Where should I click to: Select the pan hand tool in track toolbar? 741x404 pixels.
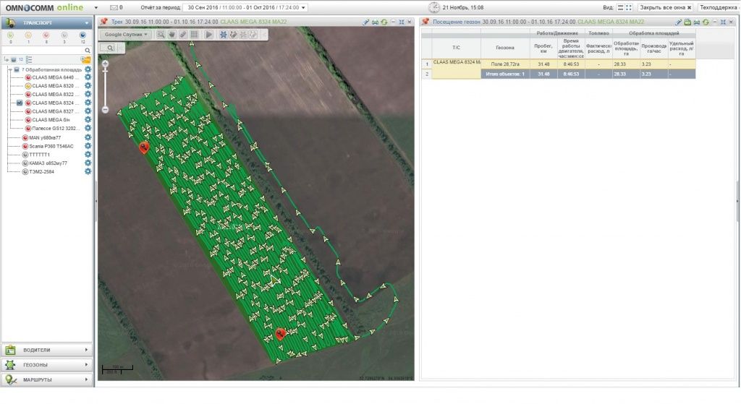coord(172,35)
